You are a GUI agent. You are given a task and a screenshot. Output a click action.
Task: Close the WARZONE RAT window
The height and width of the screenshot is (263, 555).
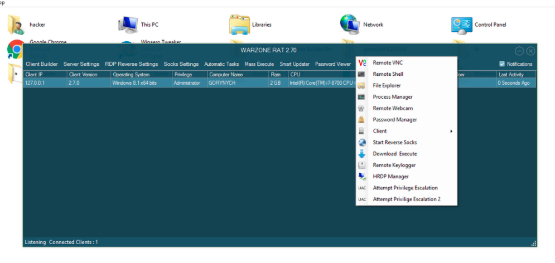pos(530,51)
